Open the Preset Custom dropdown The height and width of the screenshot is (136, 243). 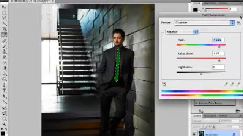tap(204, 23)
